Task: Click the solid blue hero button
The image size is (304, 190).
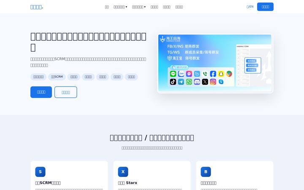Action: point(41,92)
